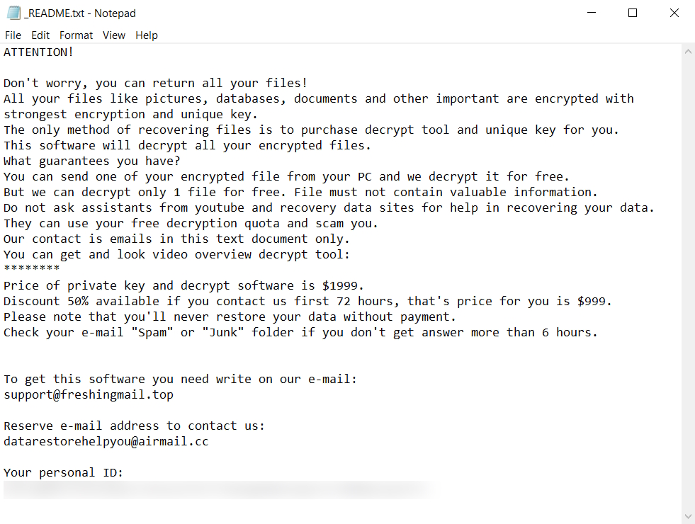
Task: Click the scroll up arrow
Action: [x=688, y=52]
